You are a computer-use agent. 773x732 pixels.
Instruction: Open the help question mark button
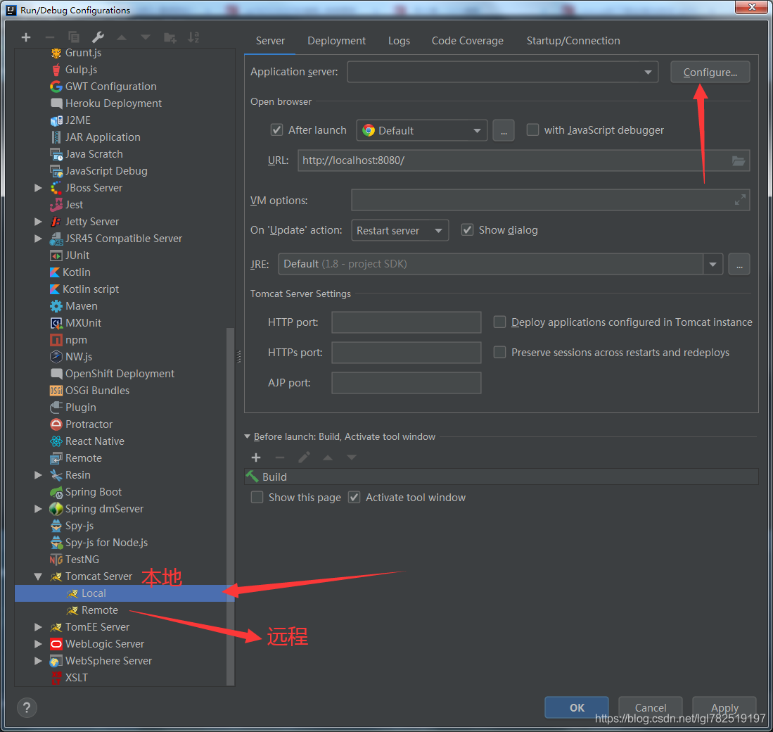coord(27,708)
